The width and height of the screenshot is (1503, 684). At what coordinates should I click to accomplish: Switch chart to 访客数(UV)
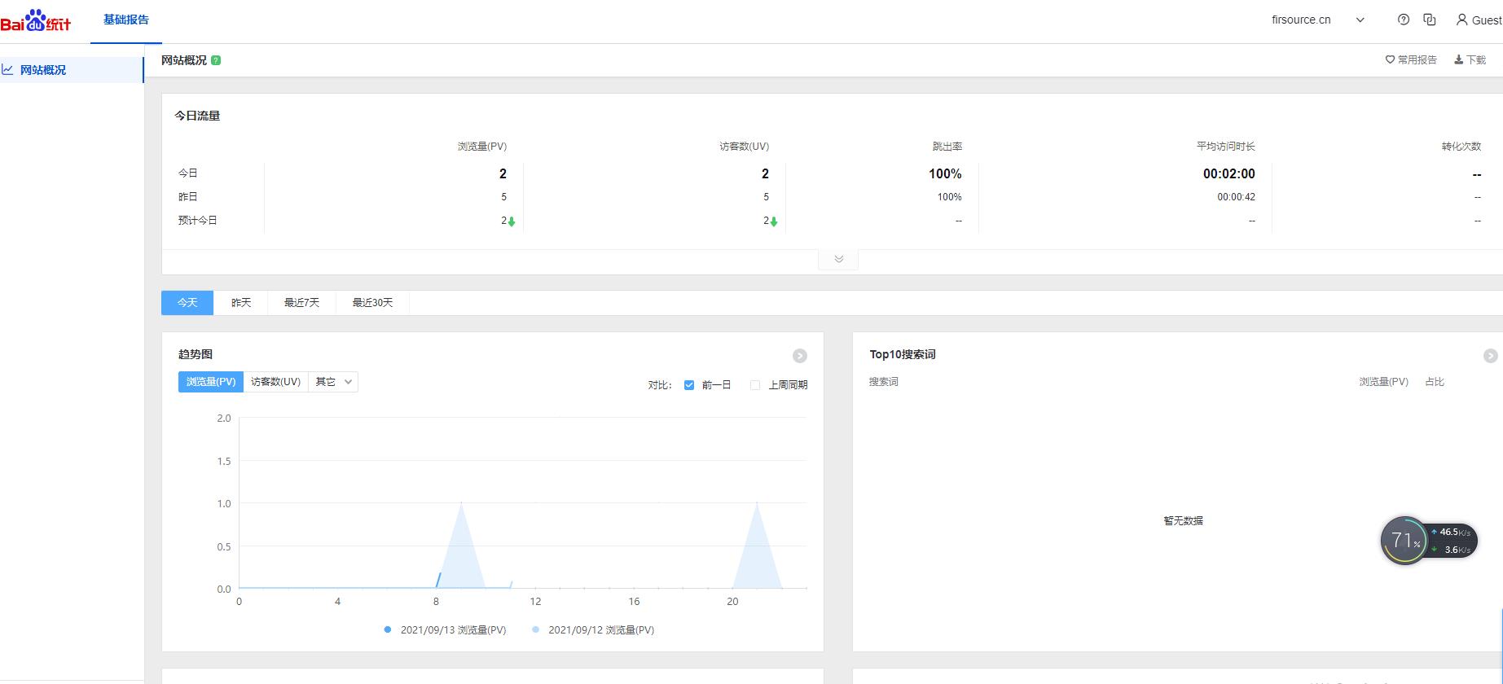coord(275,382)
